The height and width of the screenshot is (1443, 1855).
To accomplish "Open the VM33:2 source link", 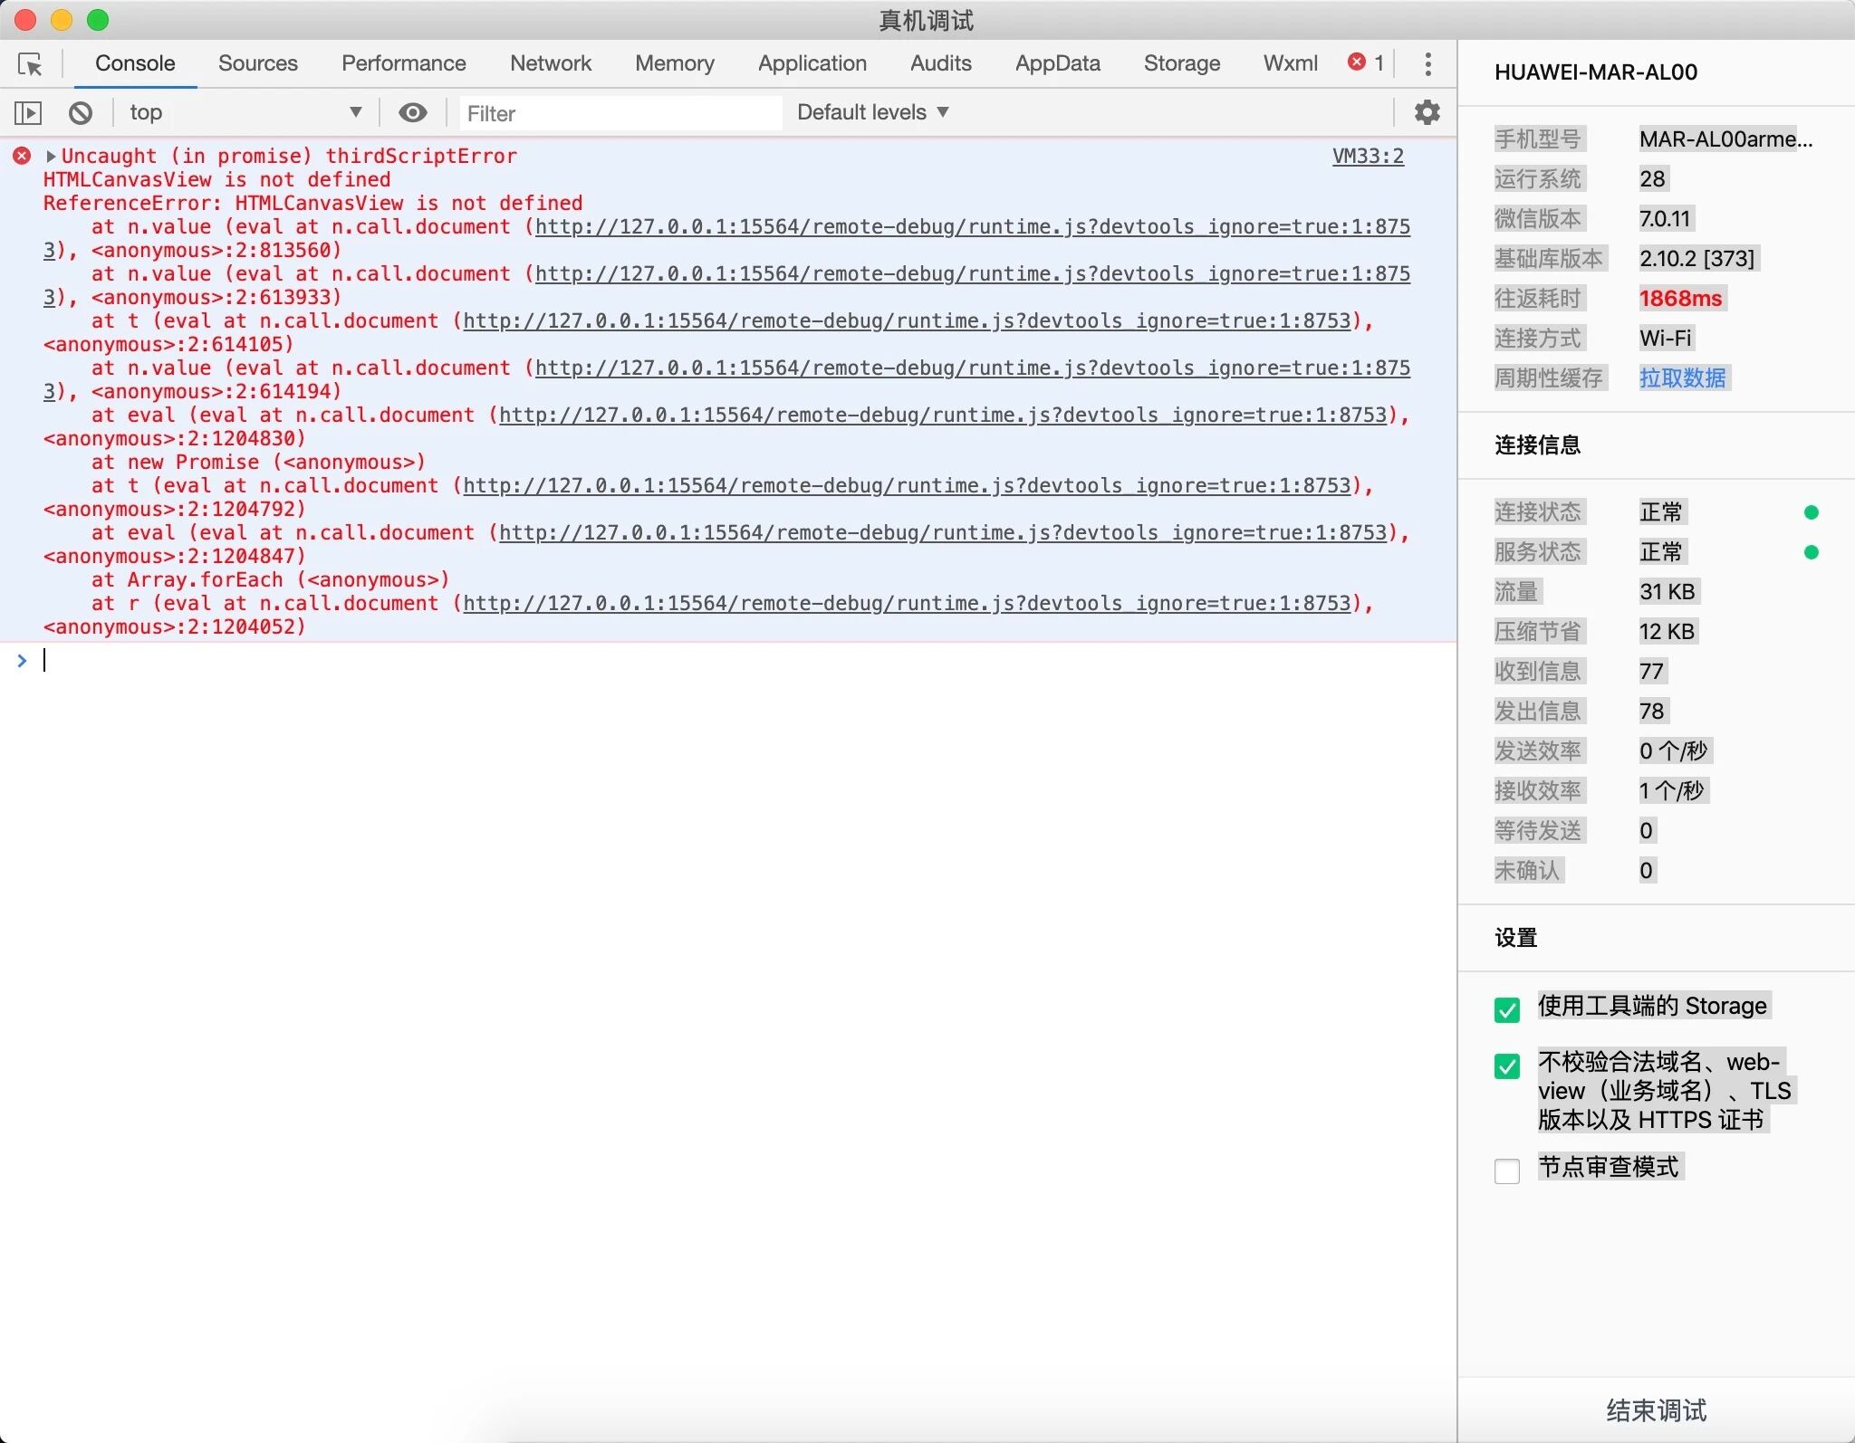I will point(1367,156).
